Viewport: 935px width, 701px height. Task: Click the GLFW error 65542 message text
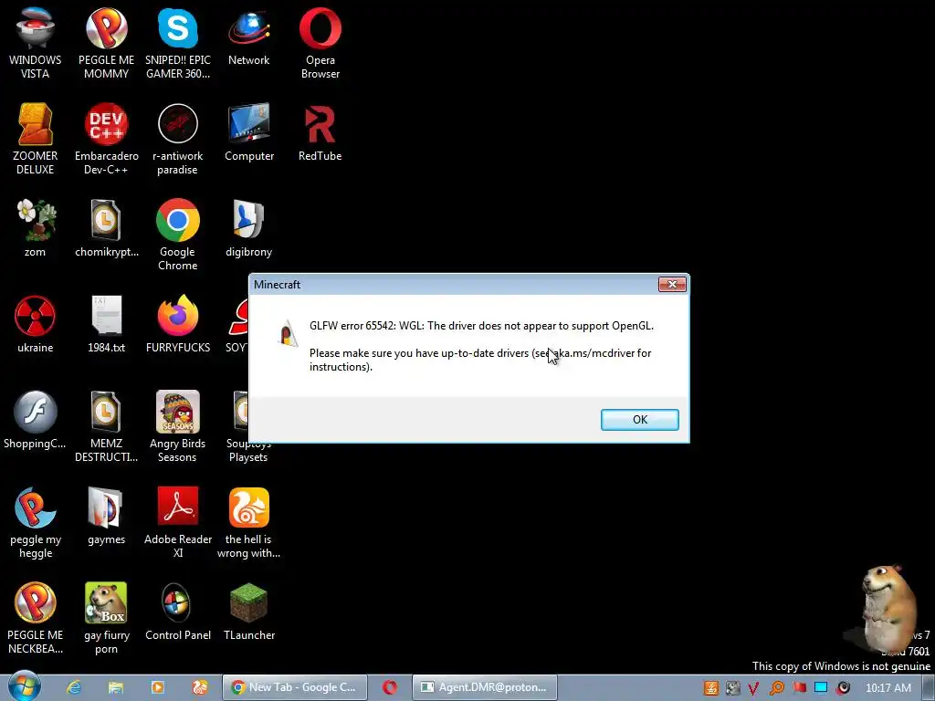click(x=481, y=326)
